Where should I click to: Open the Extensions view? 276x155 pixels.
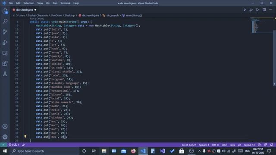5,63
